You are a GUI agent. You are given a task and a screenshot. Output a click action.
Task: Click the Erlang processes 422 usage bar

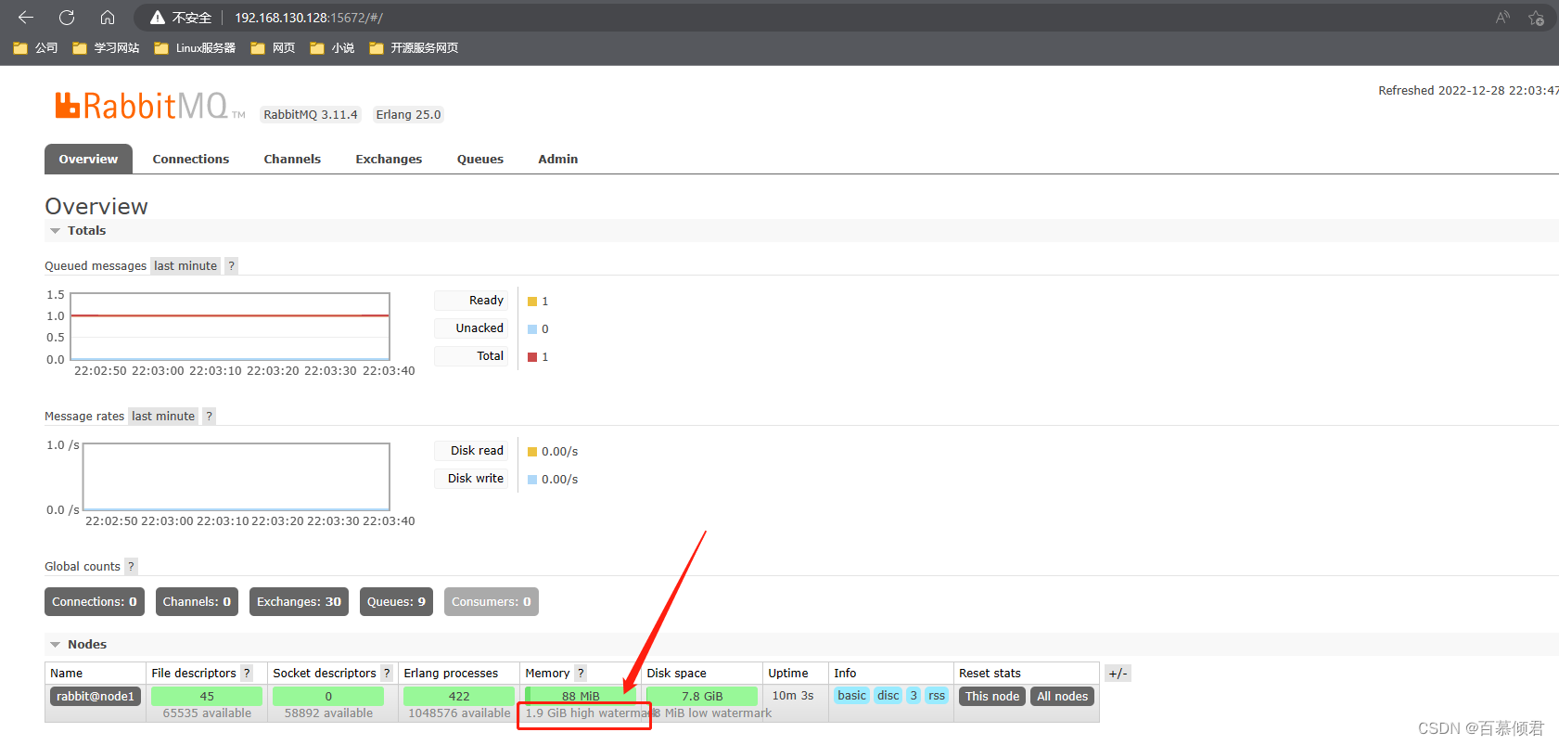point(459,696)
